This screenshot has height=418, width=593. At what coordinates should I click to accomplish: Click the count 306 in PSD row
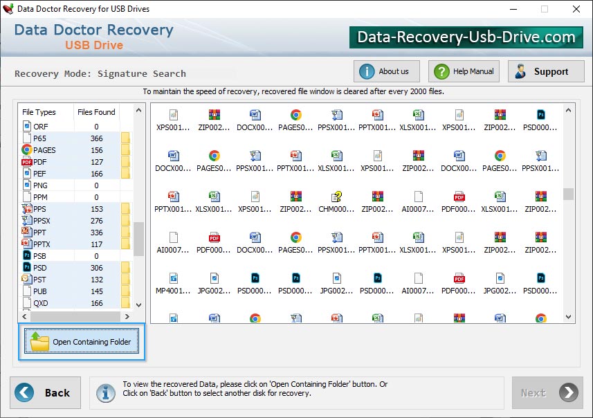97,268
